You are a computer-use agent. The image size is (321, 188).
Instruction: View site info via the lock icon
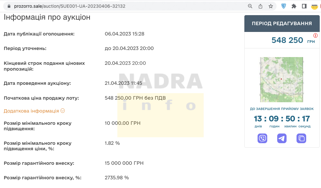point(9,6)
